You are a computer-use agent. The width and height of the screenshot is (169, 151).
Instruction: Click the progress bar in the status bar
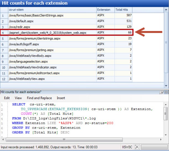point(154,147)
